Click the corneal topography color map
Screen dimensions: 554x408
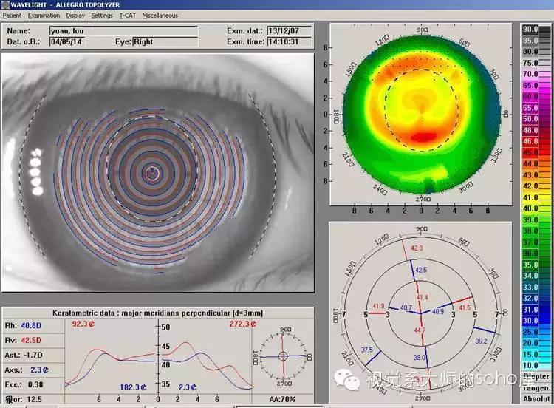pos(420,116)
